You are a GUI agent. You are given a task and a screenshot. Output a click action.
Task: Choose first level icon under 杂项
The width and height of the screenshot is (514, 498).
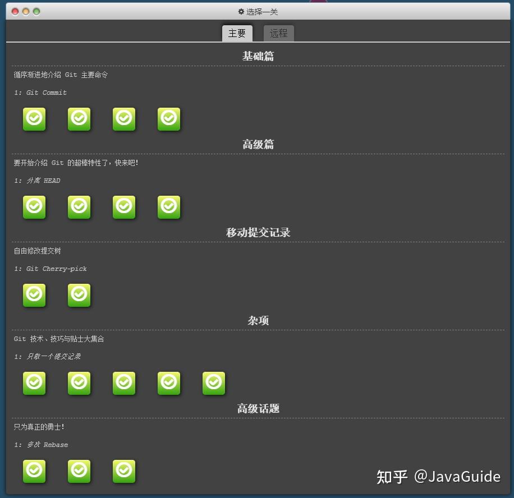pos(34,383)
